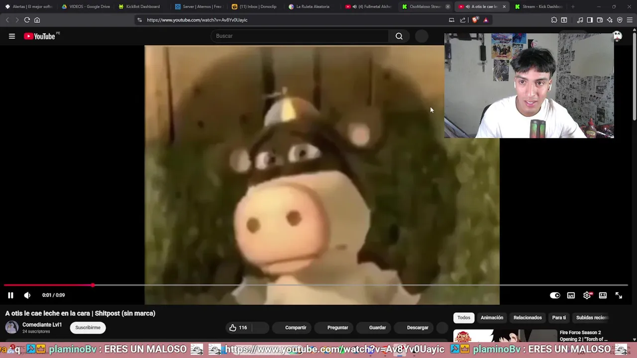Open the extensions puzzle icon

554,20
